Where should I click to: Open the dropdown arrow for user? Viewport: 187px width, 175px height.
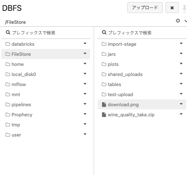coord(85,134)
